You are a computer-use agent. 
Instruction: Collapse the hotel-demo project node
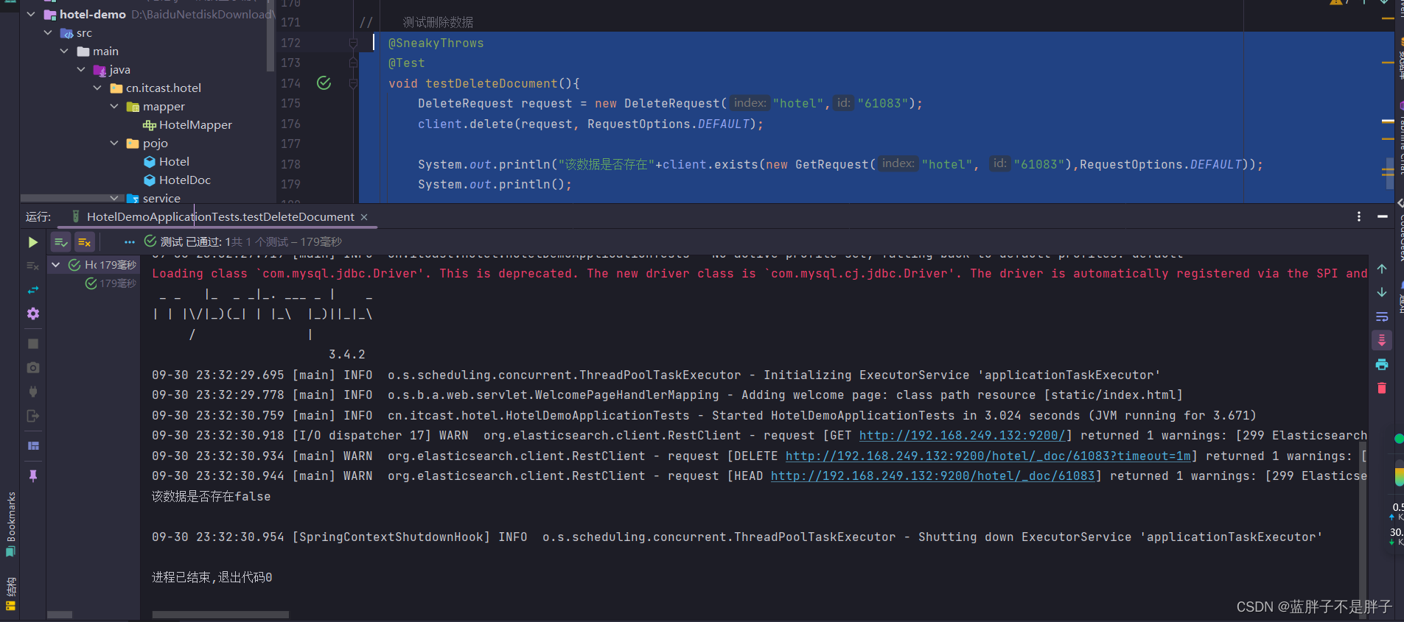coord(31,14)
